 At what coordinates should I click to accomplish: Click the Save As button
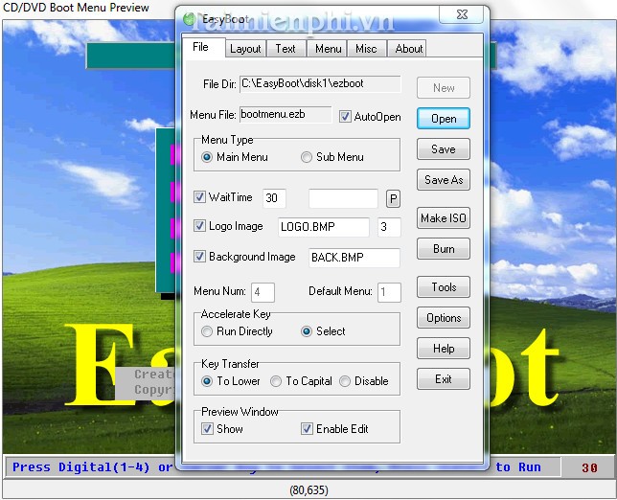(444, 180)
